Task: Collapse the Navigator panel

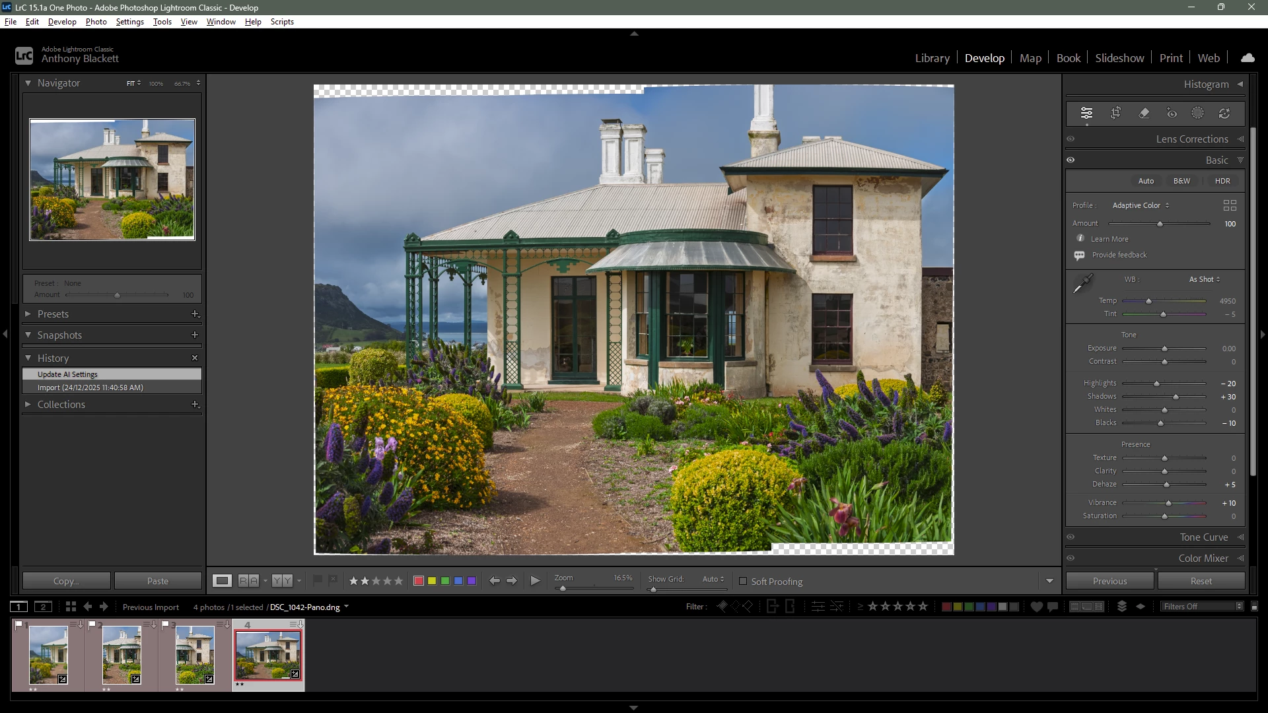Action: click(28, 83)
